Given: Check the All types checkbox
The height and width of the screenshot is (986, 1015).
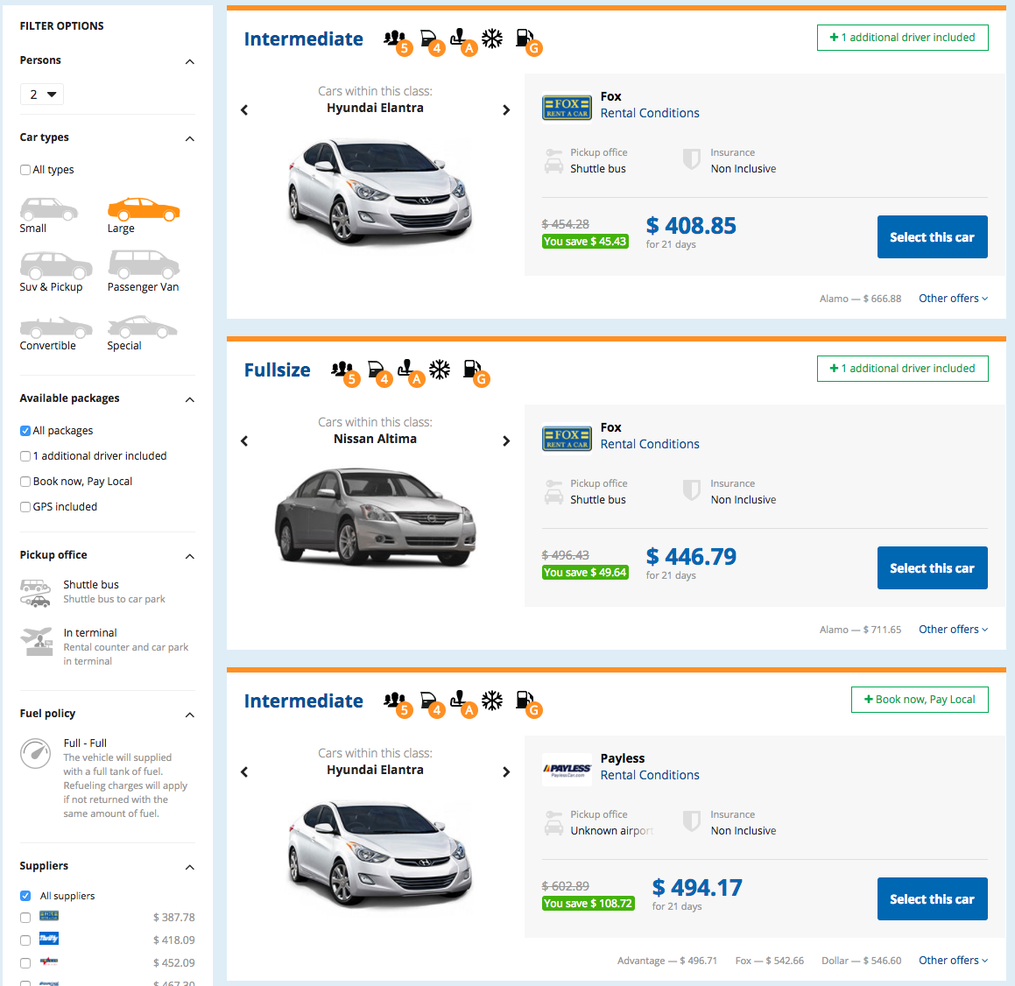Looking at the screenshot, I should click(25, 170).
